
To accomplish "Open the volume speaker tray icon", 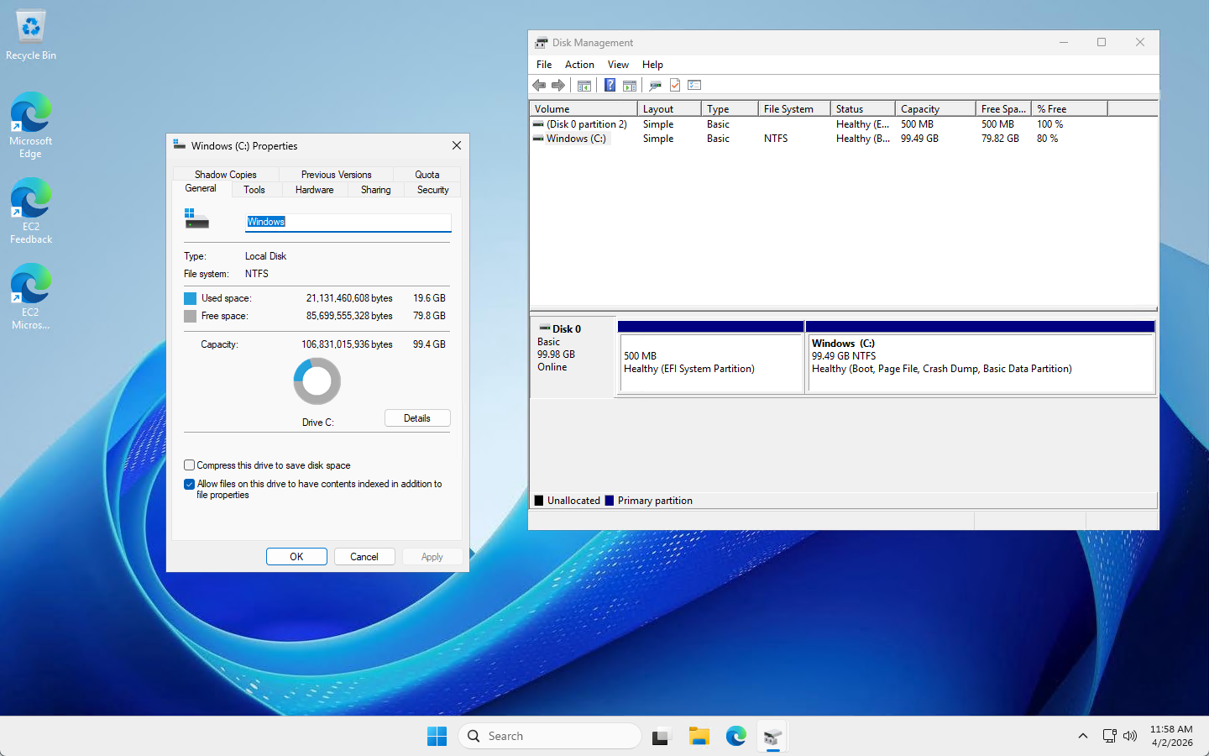I will [x=1130, y=736].
